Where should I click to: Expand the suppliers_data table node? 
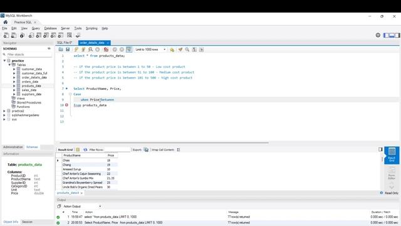[14, 94]
